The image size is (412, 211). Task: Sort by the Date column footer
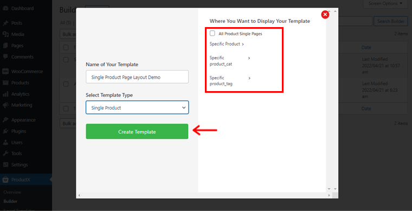click(366, 108)
